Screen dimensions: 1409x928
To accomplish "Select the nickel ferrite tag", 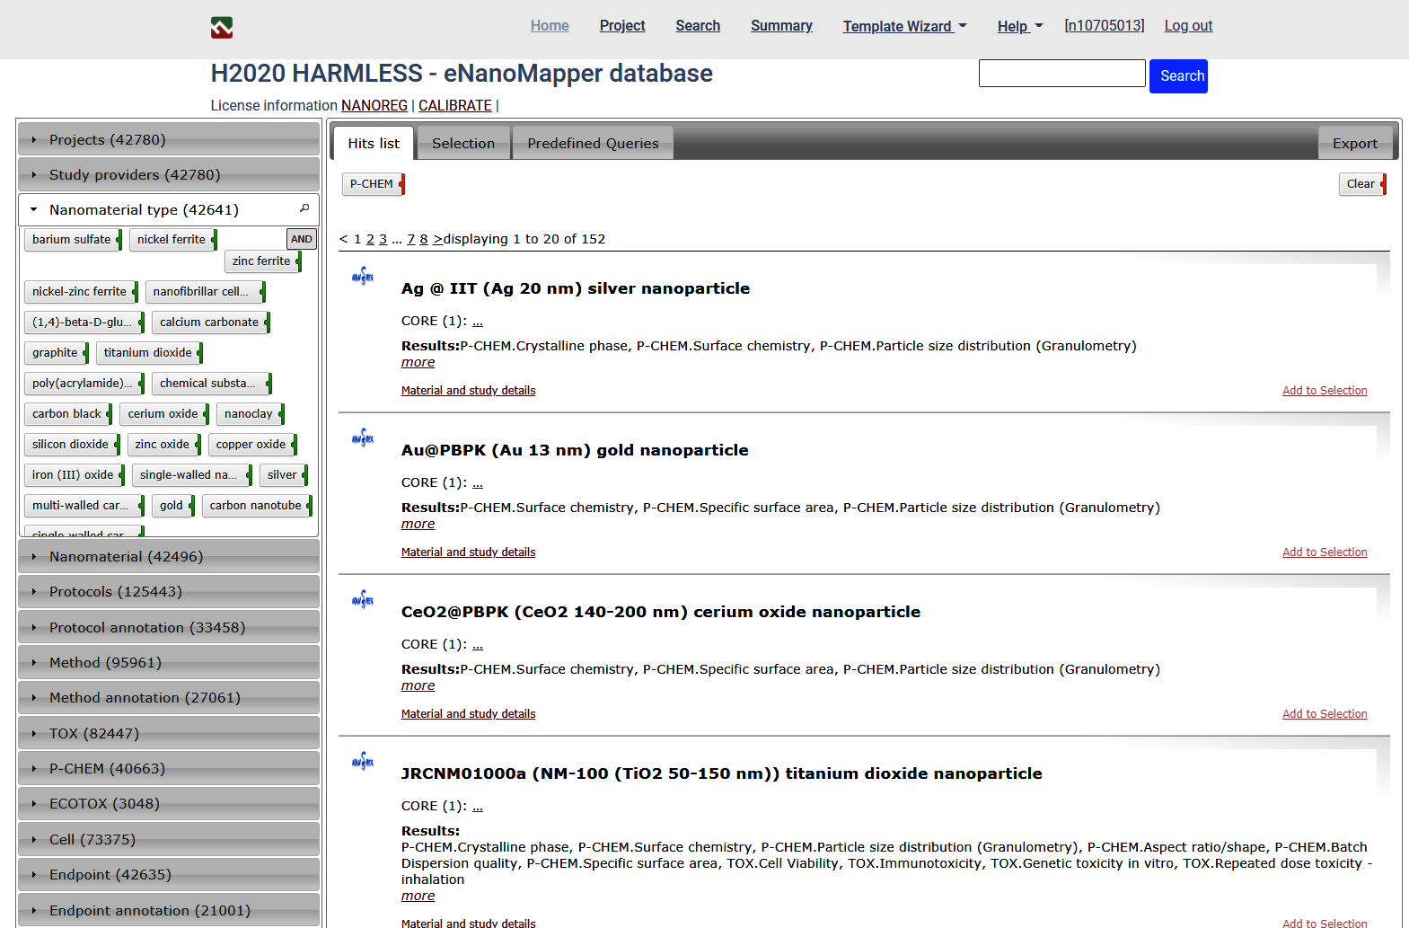I will click(x=173, y=240).
